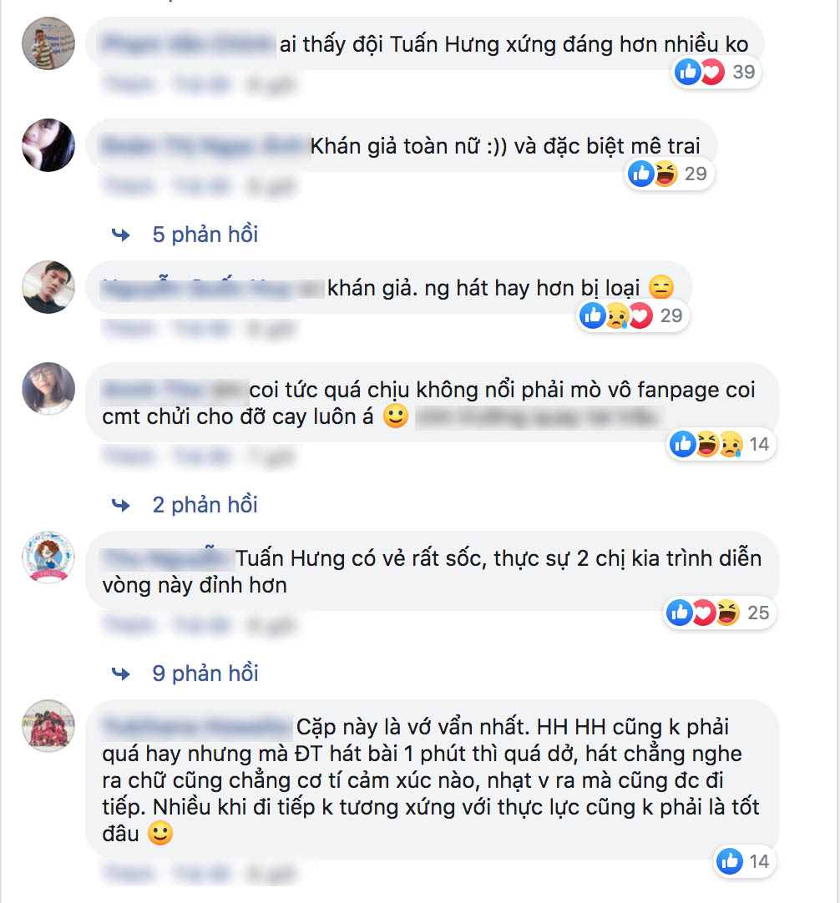
Task: Open reactions on the 39-reaction comment
Action: coord(716,72)
